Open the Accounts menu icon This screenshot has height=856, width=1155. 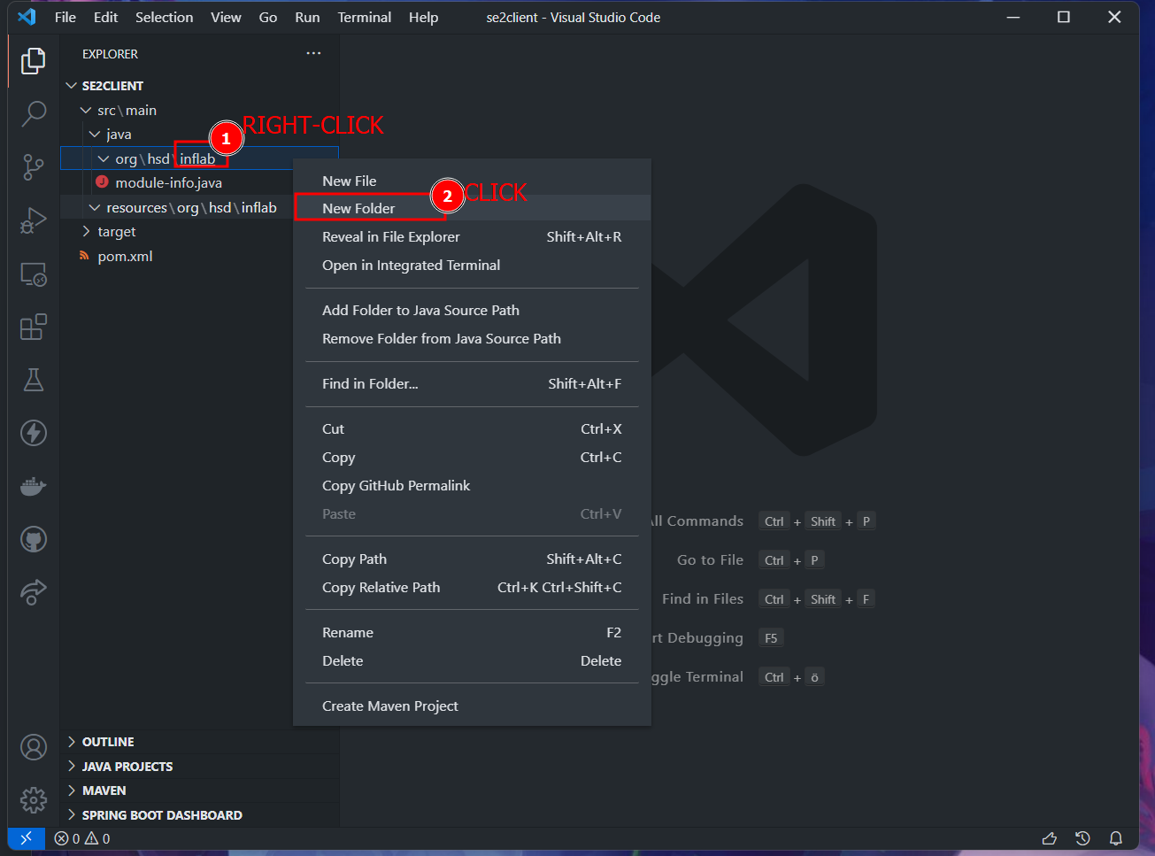[x=34, y=747]
